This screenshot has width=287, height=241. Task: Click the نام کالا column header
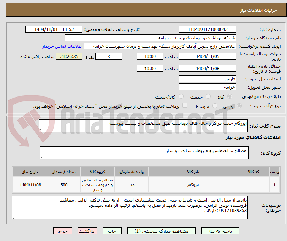(x=193, y=172)
